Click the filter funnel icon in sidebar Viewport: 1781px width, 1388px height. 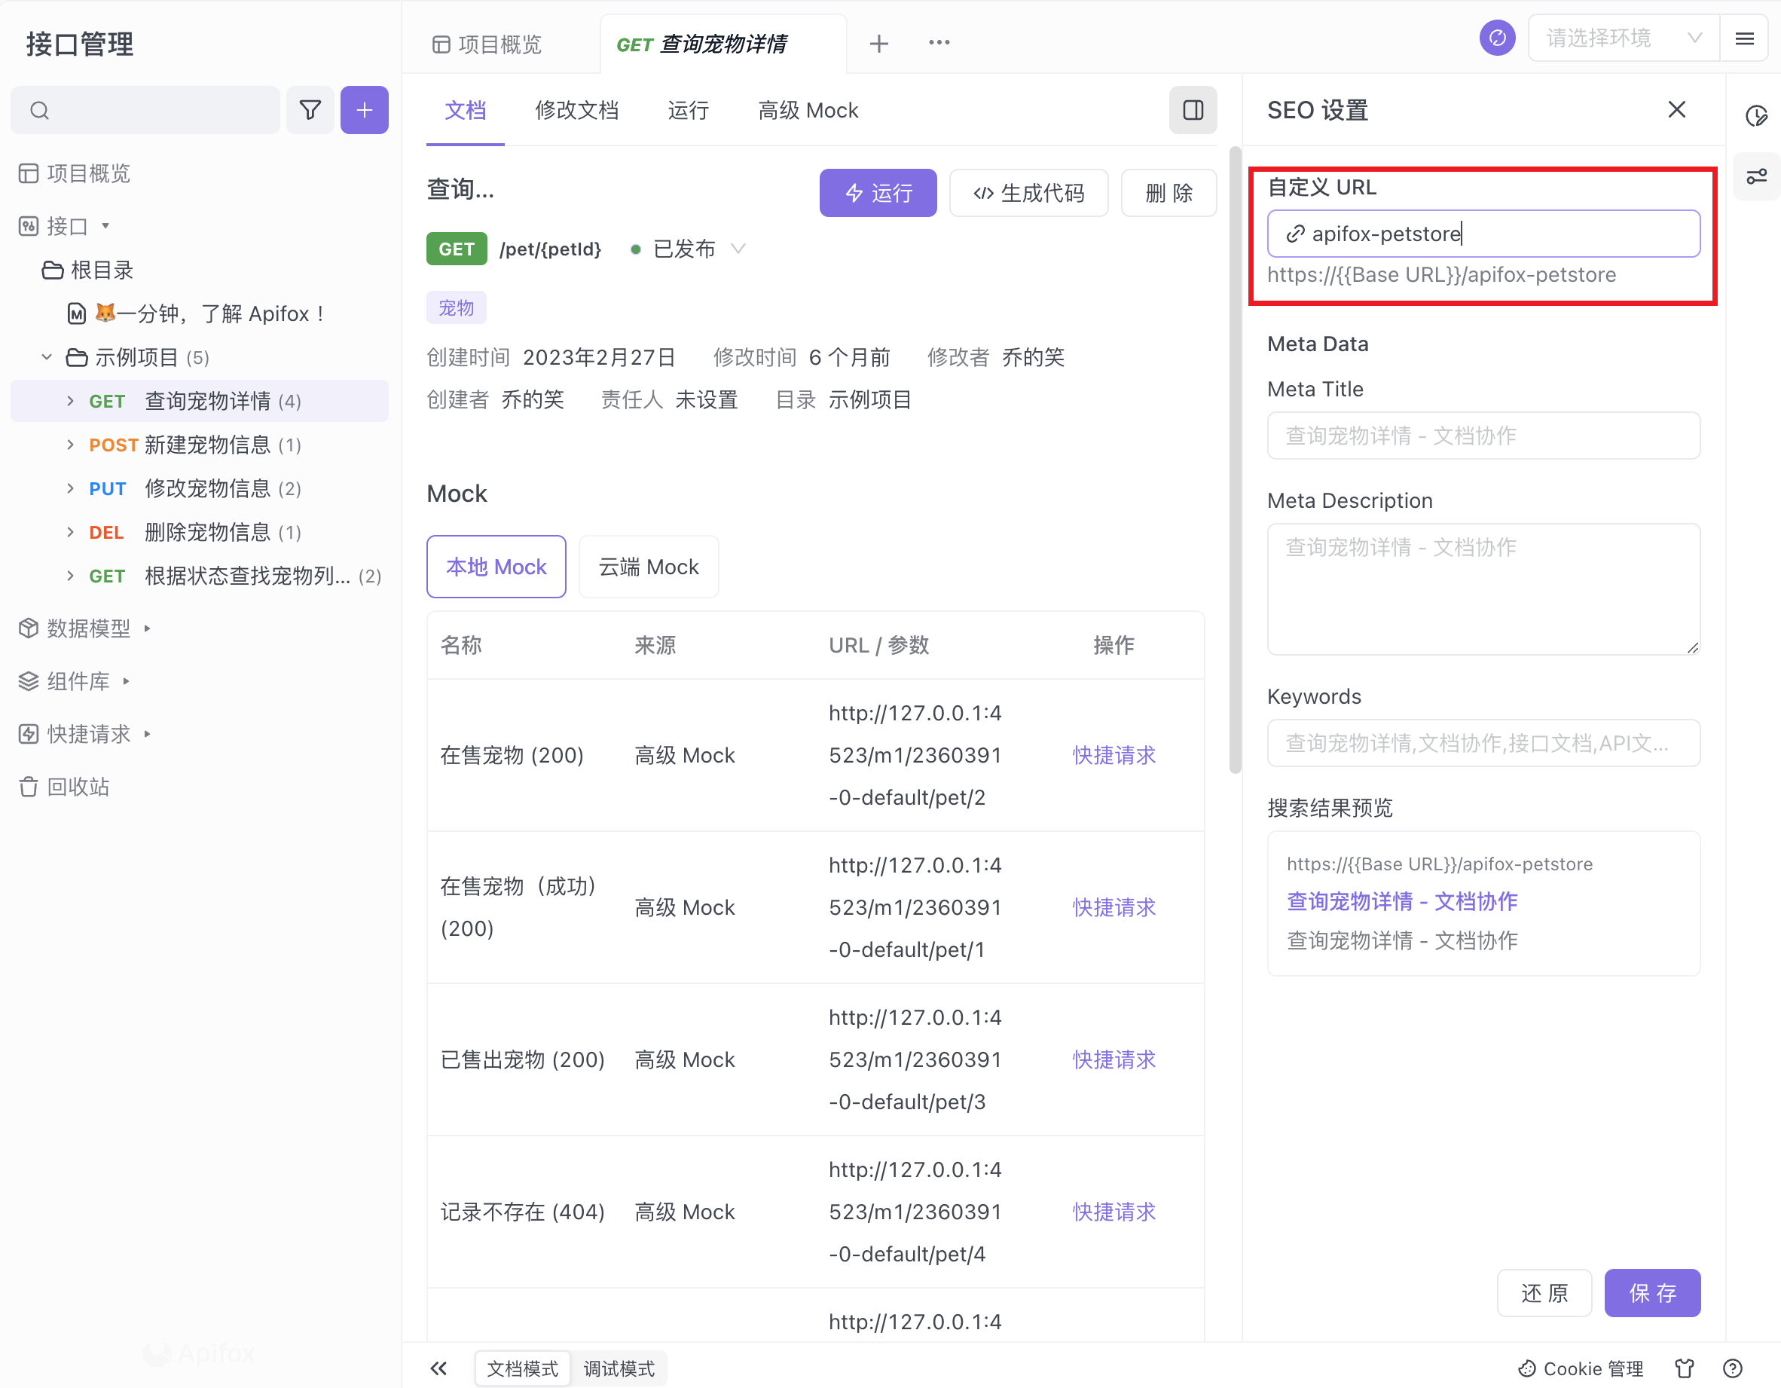(x=310, y=110)
